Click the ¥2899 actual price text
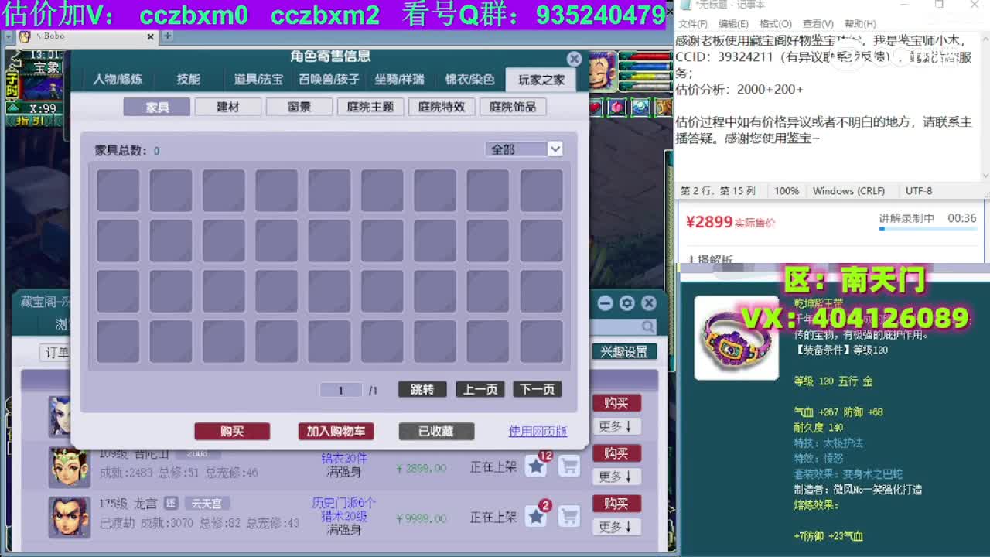Screen dimensions: 990x557 708,222
